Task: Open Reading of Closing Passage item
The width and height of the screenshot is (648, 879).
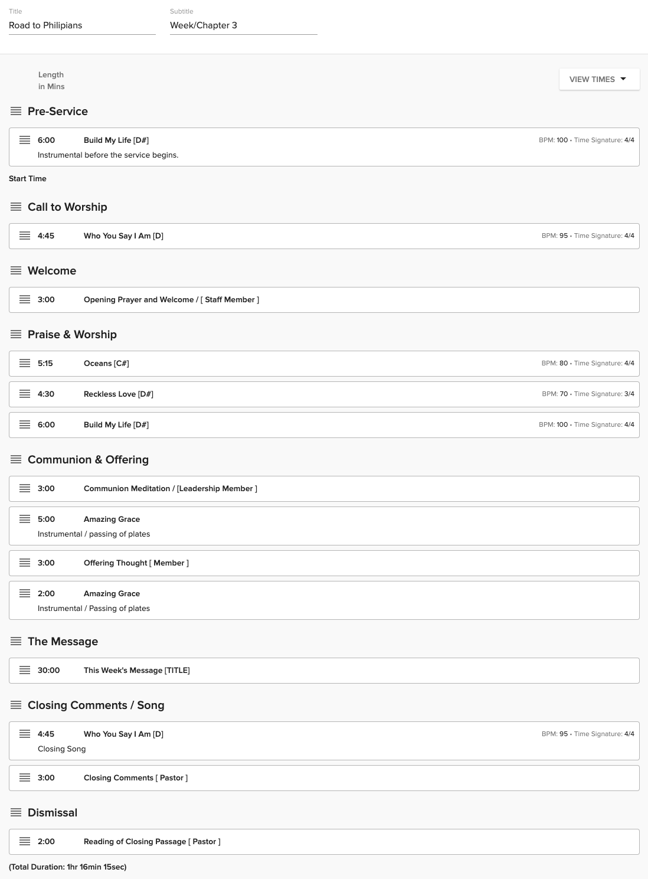Action: pyautogui.click(x=152, y=841)
